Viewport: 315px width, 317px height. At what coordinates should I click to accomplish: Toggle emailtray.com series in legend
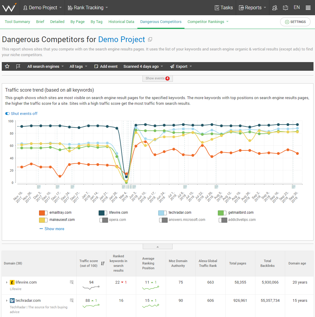coord(43,213)
